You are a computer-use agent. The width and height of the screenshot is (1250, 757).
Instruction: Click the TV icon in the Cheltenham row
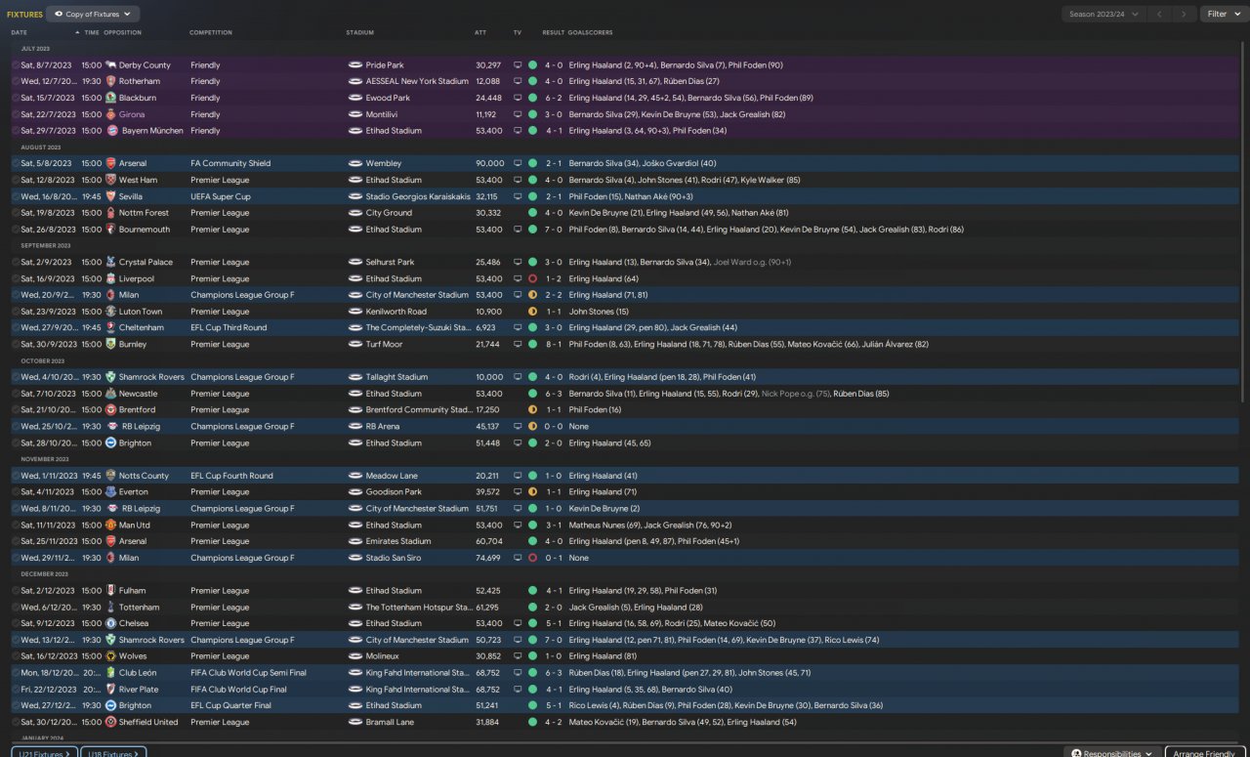pyautogui.click(x=518, y=327)
